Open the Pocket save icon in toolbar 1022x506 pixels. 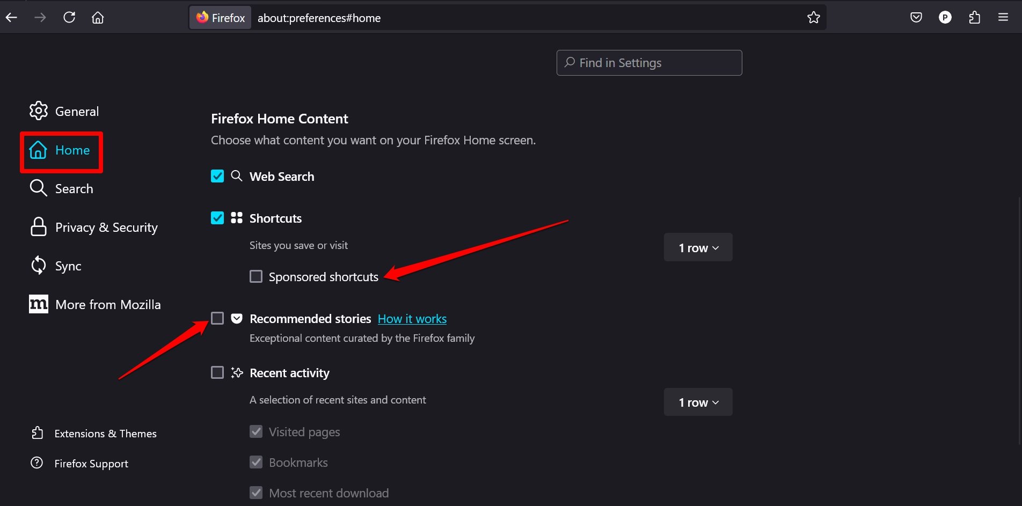[916, 18]
